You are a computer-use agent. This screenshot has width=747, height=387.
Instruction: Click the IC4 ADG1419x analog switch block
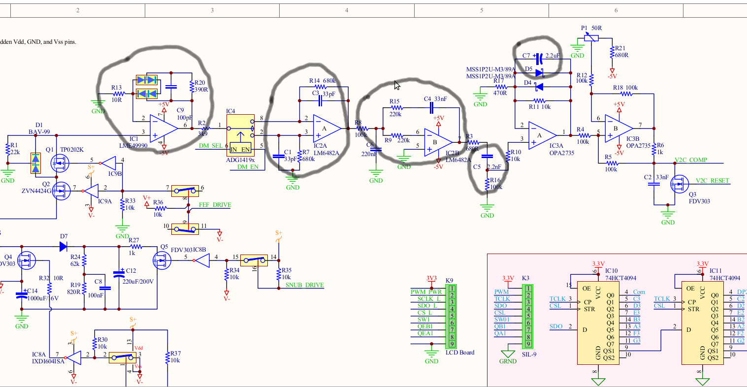[x=241, y=135]
